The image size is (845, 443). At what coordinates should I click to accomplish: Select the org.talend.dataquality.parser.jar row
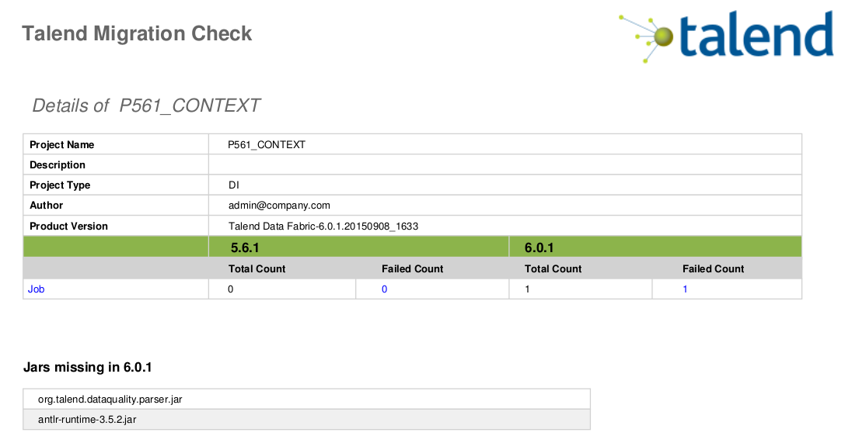pos(306,400)
